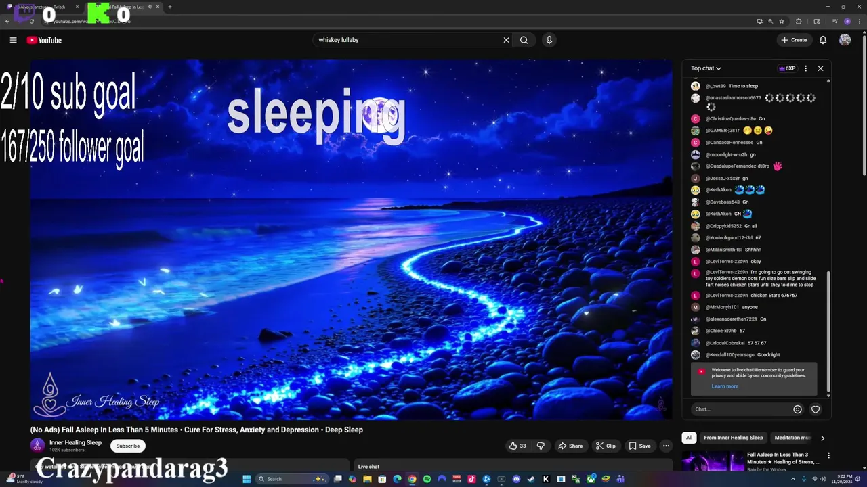Open @KethAkon GN chat message author
Viewport: 867px width, 487px height.
tap(719, 214)
